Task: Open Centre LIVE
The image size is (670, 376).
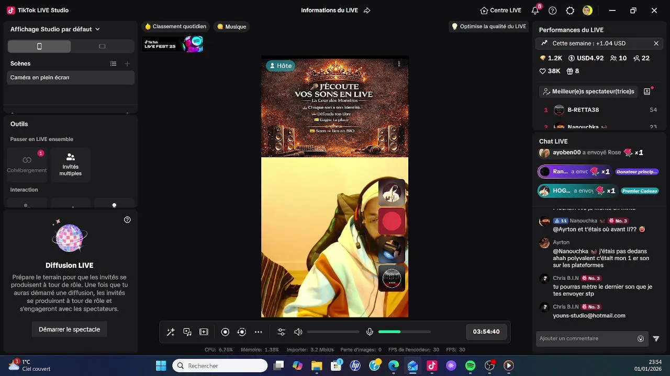Action: (x=501, y=10)
